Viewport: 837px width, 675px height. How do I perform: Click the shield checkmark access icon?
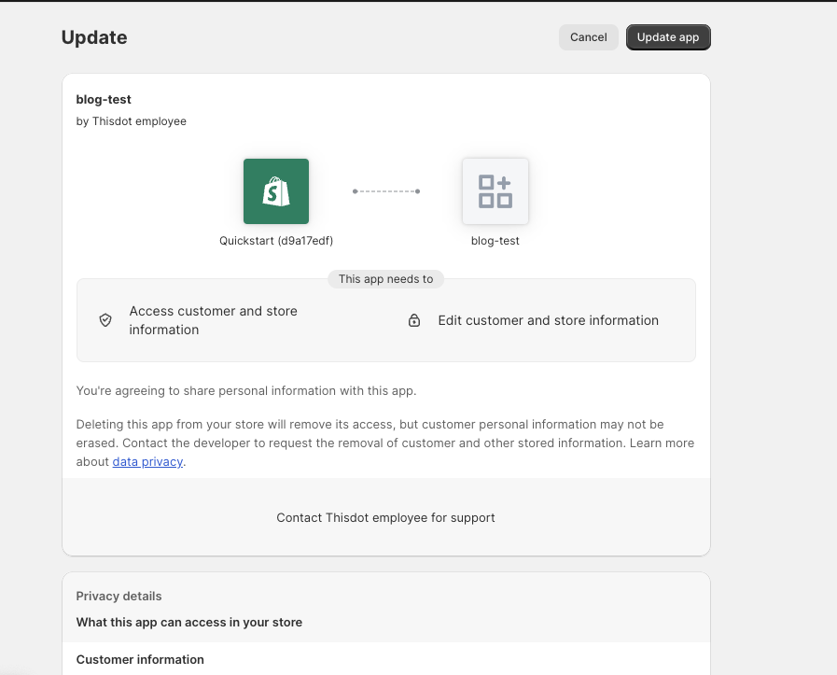(105, 320)
